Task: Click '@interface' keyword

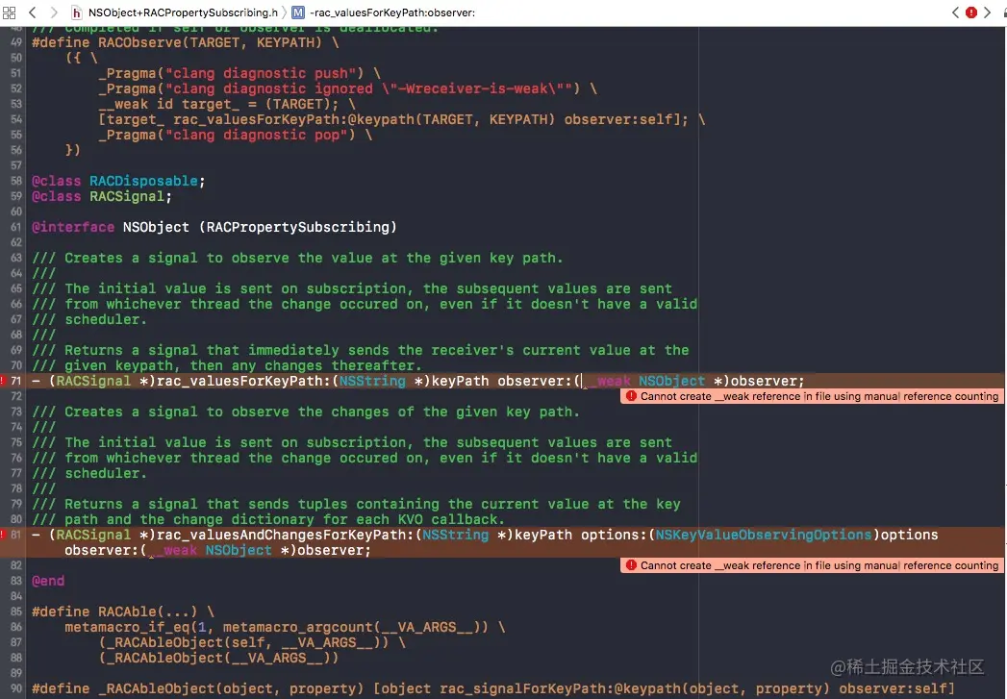Action: 73,227
